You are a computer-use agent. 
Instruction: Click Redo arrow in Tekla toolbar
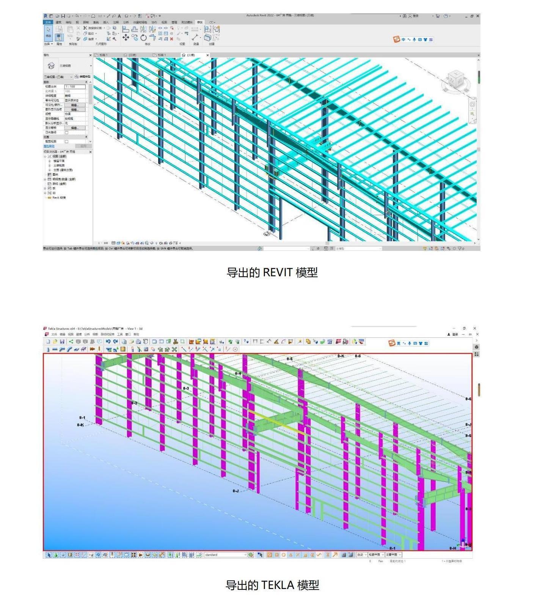(116, 342)
